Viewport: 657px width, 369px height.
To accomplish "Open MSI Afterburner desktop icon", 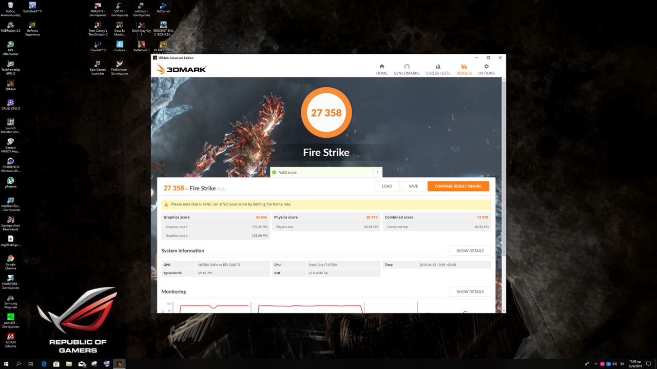I will [10, 48].
